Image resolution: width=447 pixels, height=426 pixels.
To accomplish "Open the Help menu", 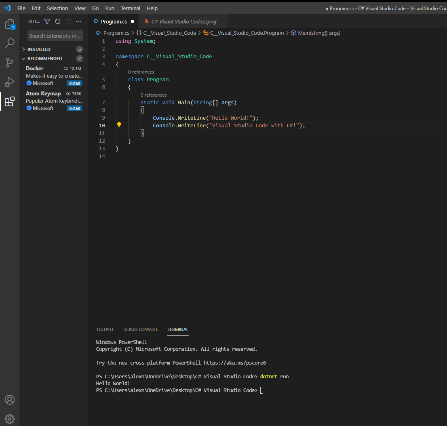I will tap(152, 8).
